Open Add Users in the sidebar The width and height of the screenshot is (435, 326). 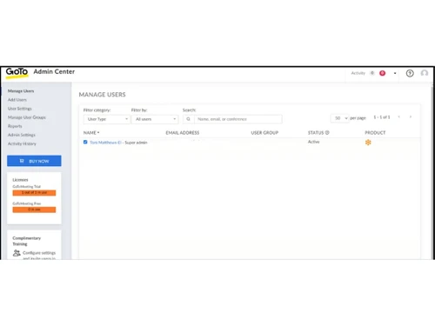tap(17, 100)
